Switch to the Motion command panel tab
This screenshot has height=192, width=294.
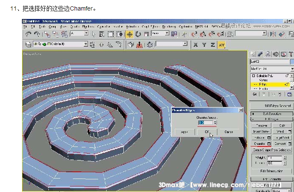tap(275, 54)
